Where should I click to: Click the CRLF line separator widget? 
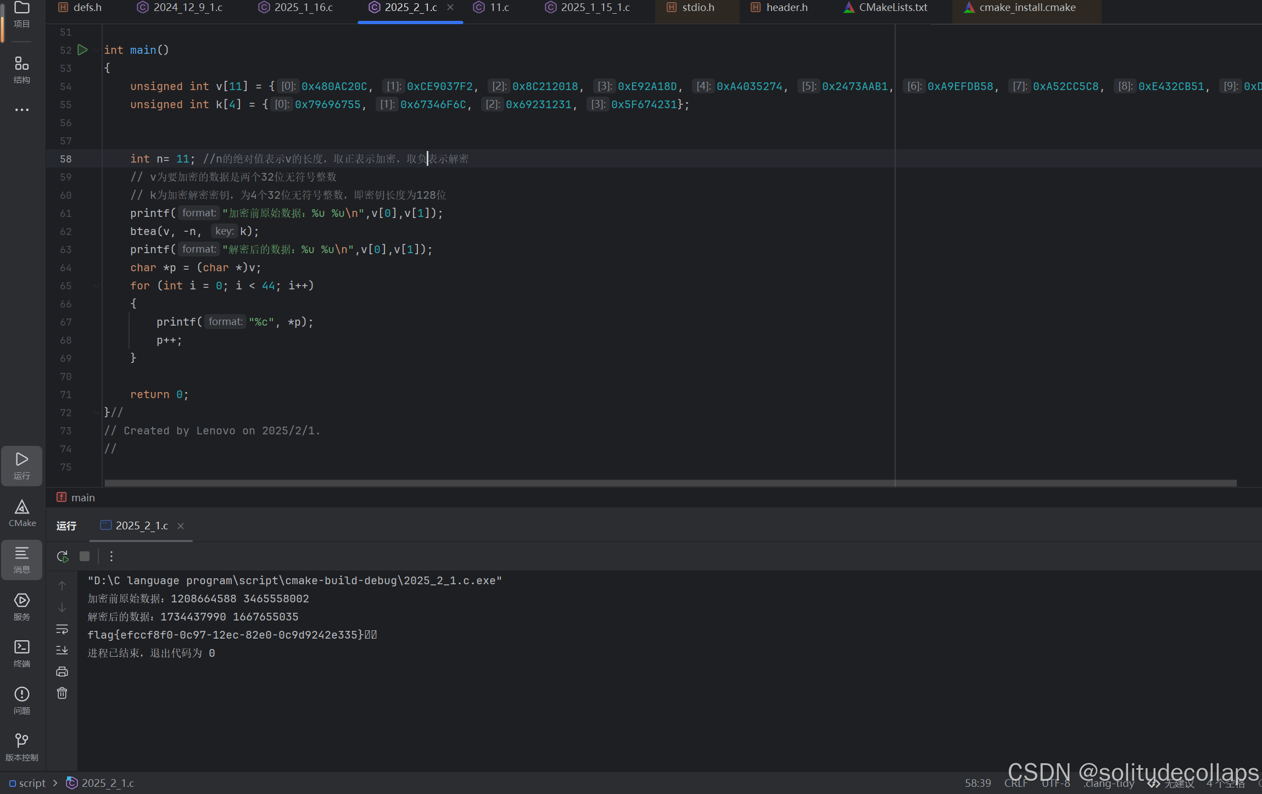point(1015,783)
